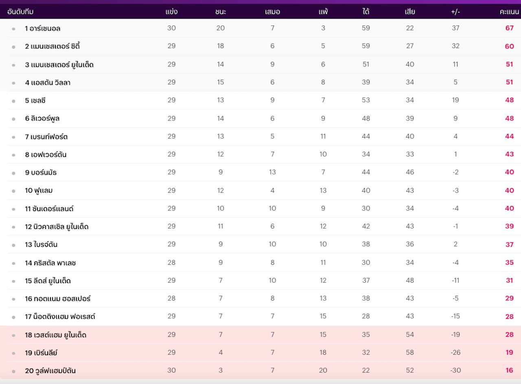Select the แอสตัน วิลลา team name
The width and height of the screenshot is (521, 384).
(x=48, y=83)
